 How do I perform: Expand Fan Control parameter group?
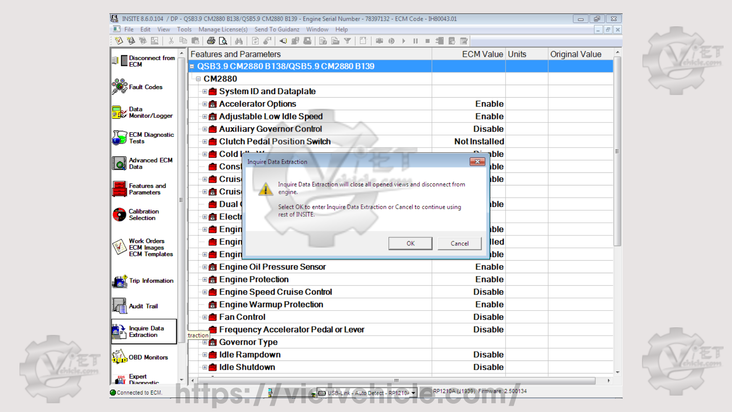(x=205, y=317)
